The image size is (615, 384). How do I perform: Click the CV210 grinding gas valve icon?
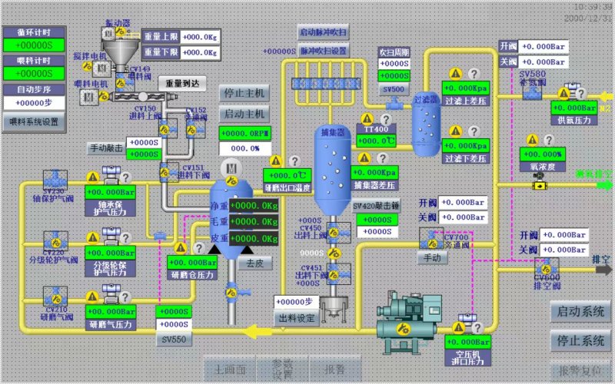55,296
